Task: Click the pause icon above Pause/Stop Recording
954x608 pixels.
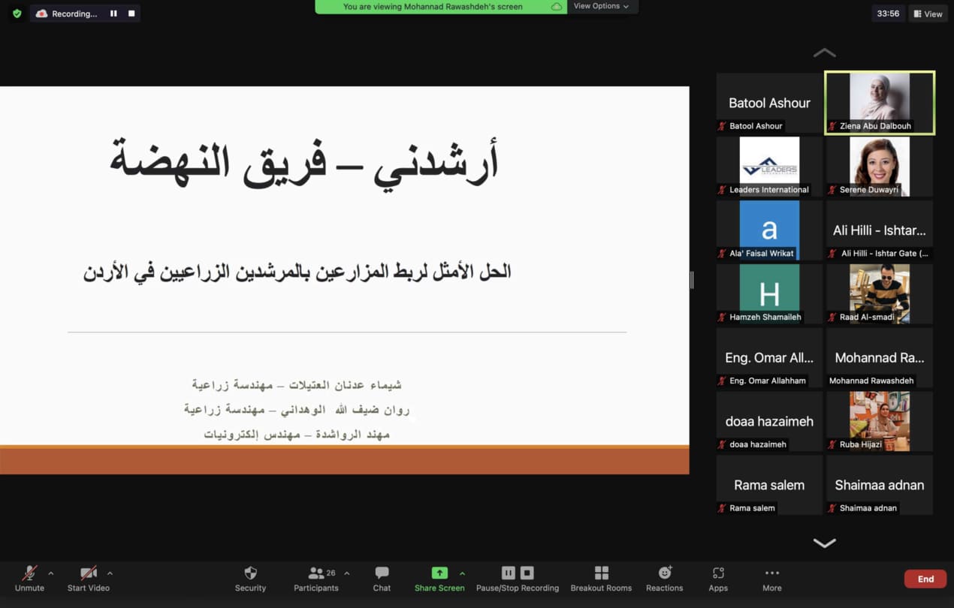Action: [x=509, y=573]
